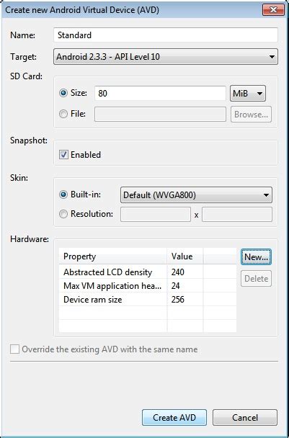Click the SD Card File path field

(160, 115)
